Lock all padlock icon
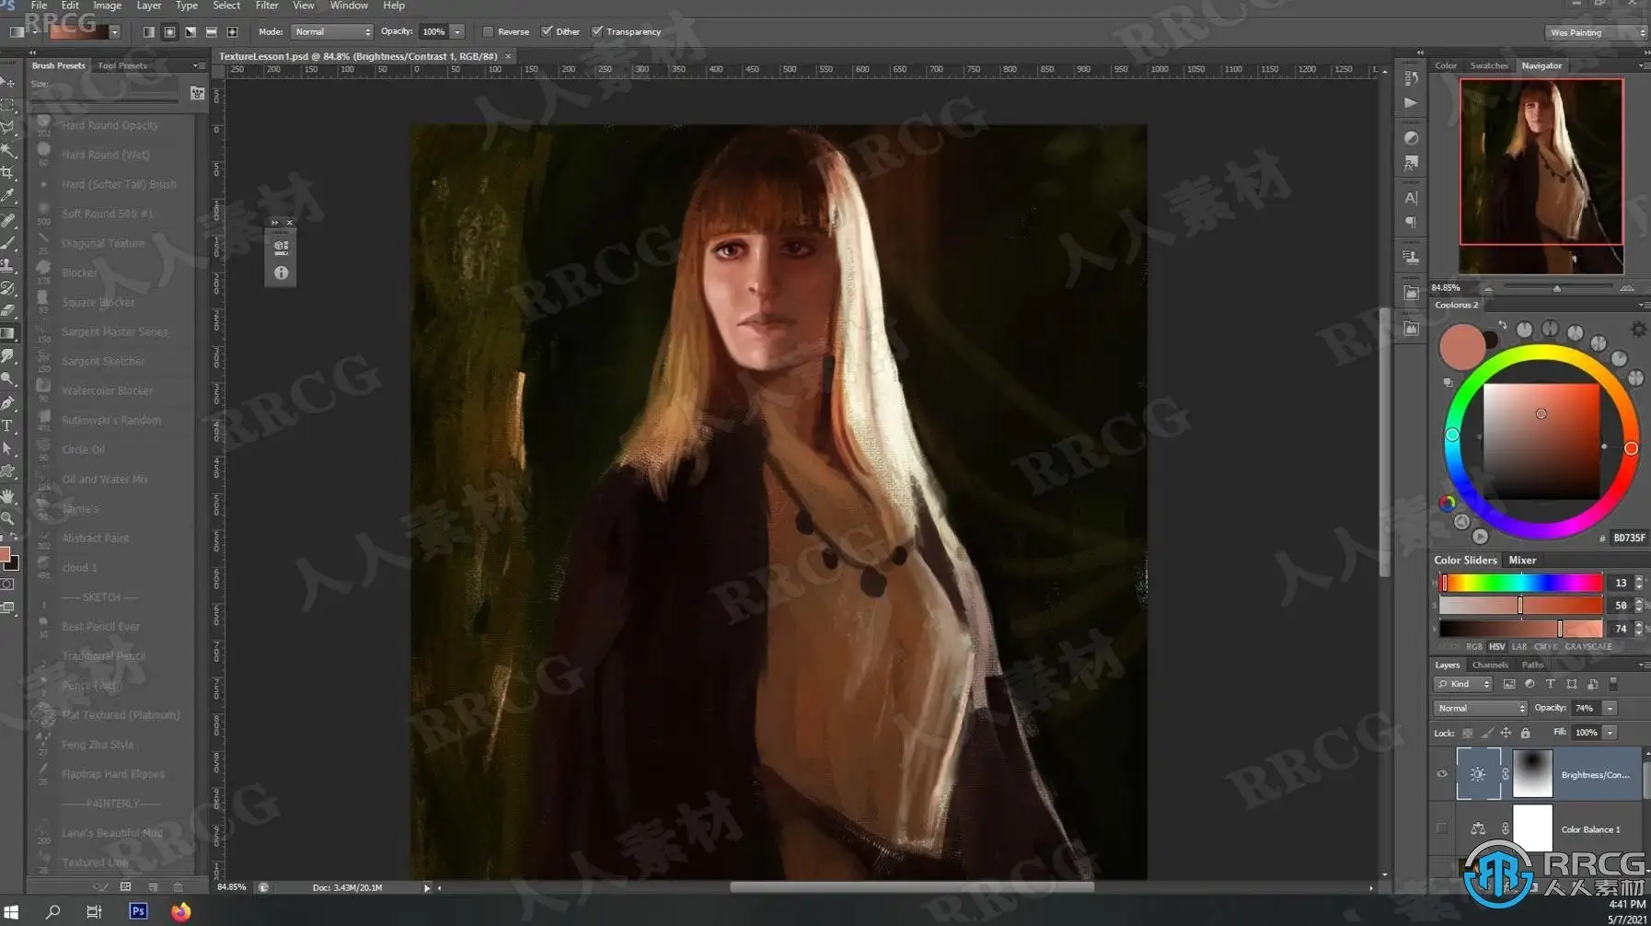 pos(1525,733)
